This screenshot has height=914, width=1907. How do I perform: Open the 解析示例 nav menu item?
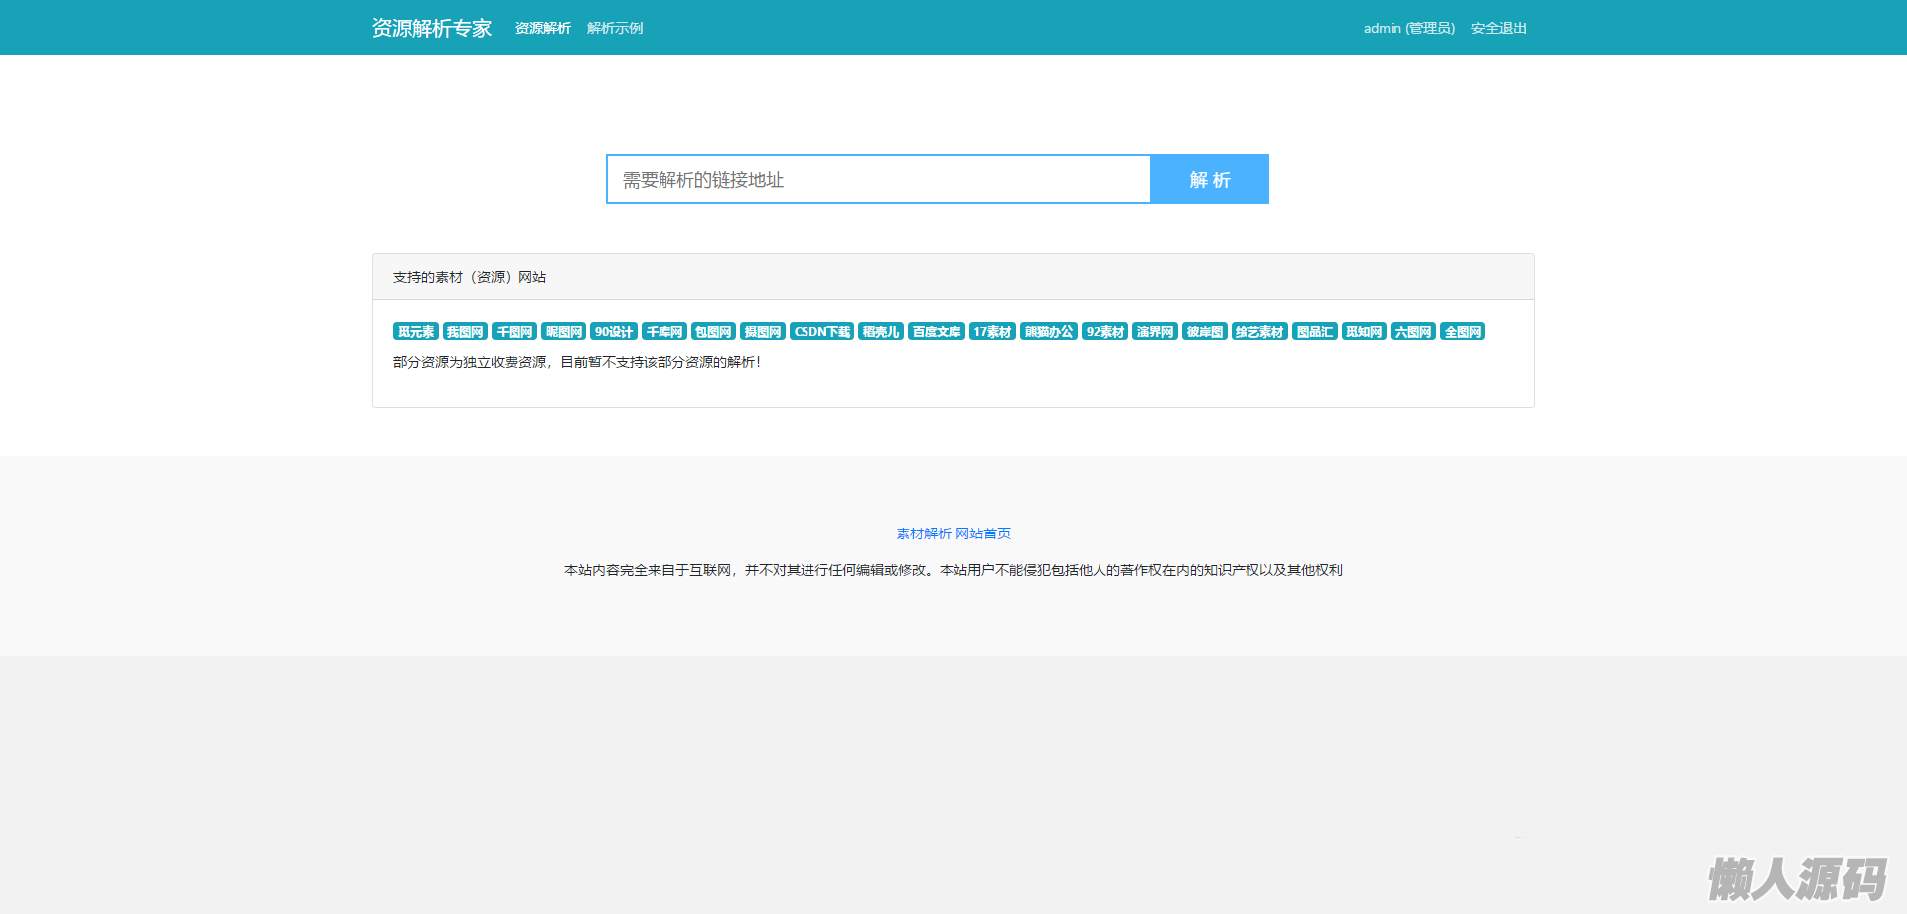coord(614,28)
